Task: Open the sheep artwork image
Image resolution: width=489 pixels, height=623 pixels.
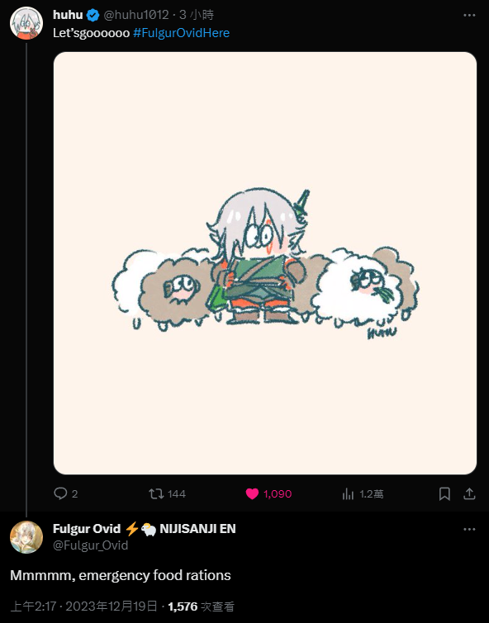Action: pyautogui.click(x=265, y=263)
